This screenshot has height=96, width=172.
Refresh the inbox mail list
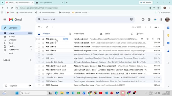(x=47, y=27)
